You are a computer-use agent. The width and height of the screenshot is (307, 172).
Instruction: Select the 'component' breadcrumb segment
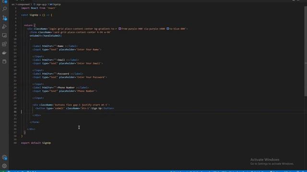[x=24, y=4]
